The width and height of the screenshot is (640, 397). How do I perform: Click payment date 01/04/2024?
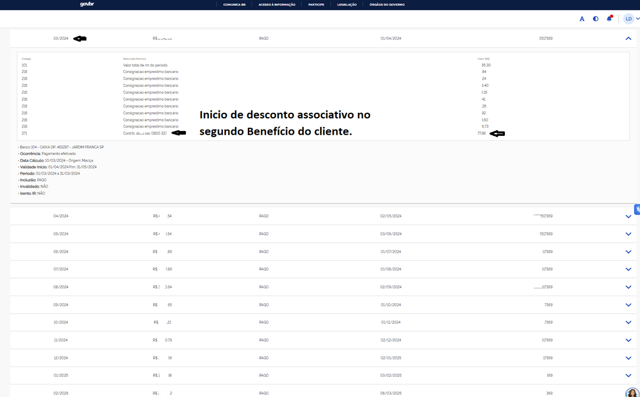click(x=391, y=38)
